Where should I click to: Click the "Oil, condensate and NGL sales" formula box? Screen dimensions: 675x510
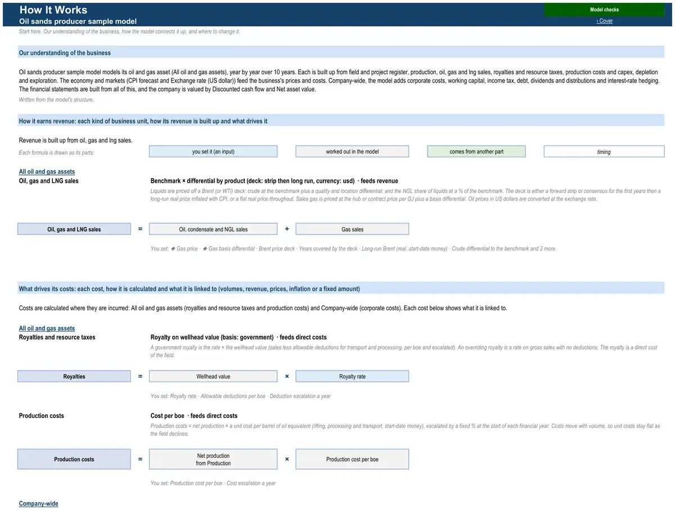[213, 229]
